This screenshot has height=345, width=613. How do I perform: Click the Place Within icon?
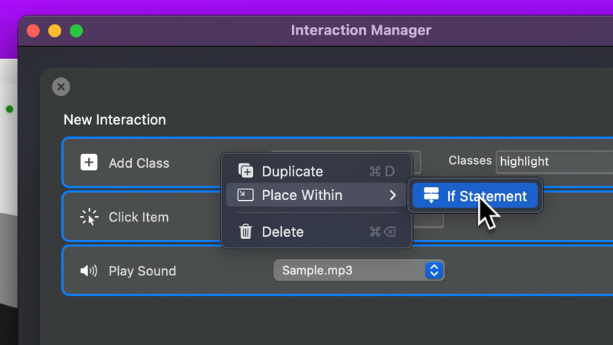(x=246, y=195)
